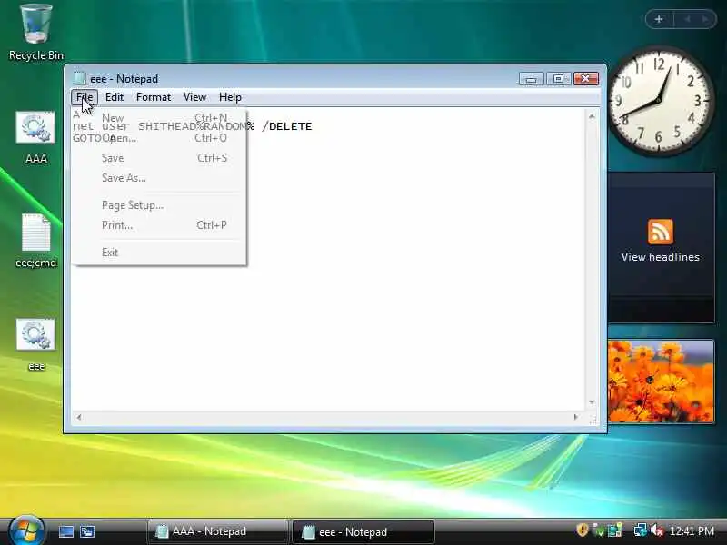Minimize the eee Notepad window
The height and width of the screenshot is (545, 727).
click(x=531, y=79)
